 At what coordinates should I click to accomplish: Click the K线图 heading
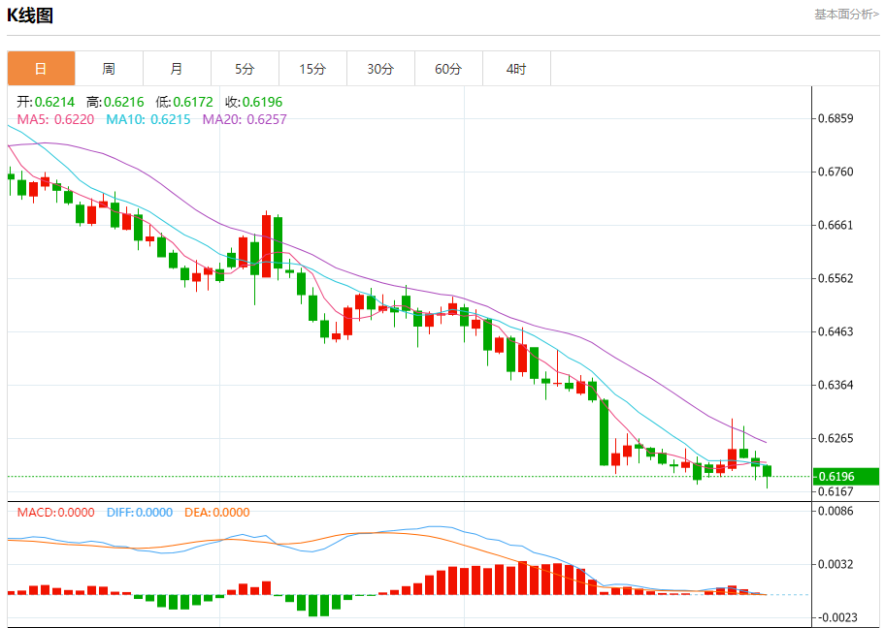pyautogui.click(x=30, y=16)
